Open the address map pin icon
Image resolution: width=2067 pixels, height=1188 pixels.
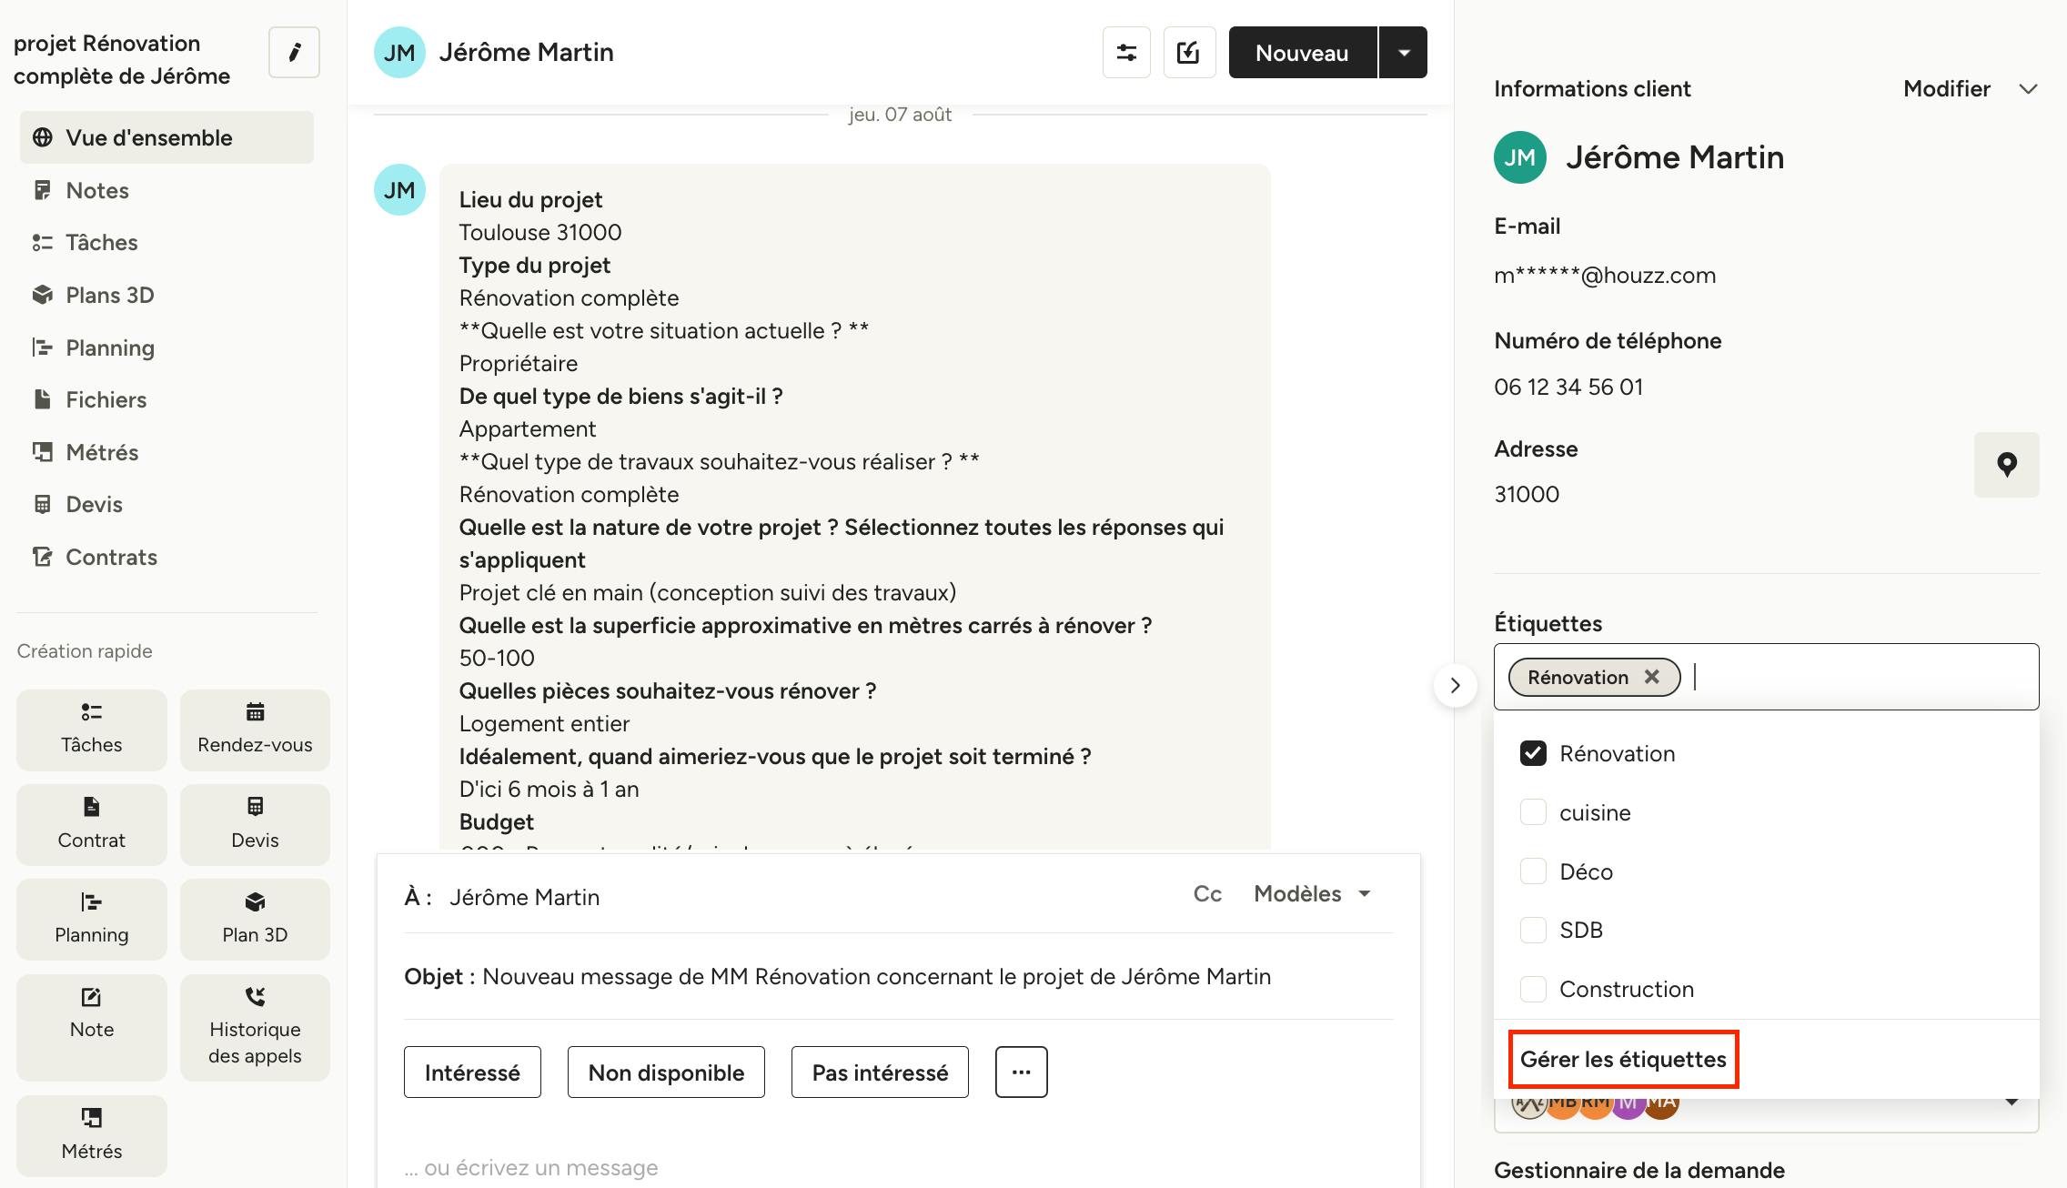coord(2006,465)
